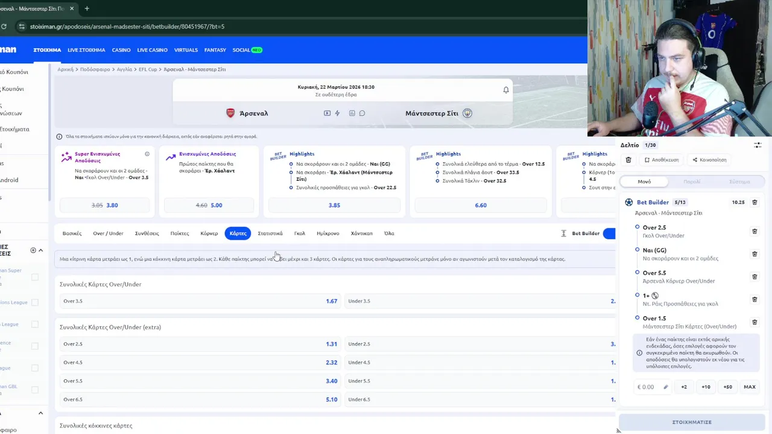Click the pencil icon beside stake field
The height and width of the screenshot is (434, 772).
(x=666, y=387)
